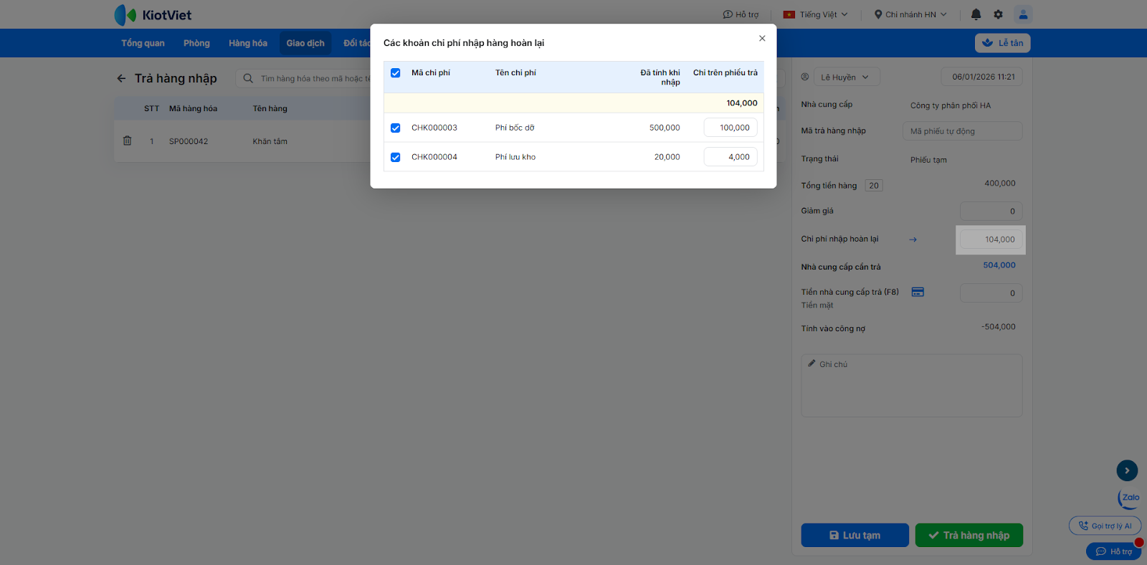Uncheck the CHK000004 cost checkbox

(395, 157)
